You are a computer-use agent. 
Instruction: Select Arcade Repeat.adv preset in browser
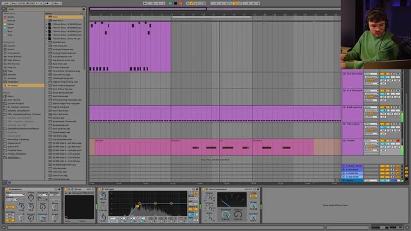pos(62,56)
